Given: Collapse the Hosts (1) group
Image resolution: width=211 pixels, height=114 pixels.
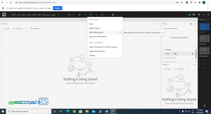Looking at the screenshot, I should click(164, 49).
